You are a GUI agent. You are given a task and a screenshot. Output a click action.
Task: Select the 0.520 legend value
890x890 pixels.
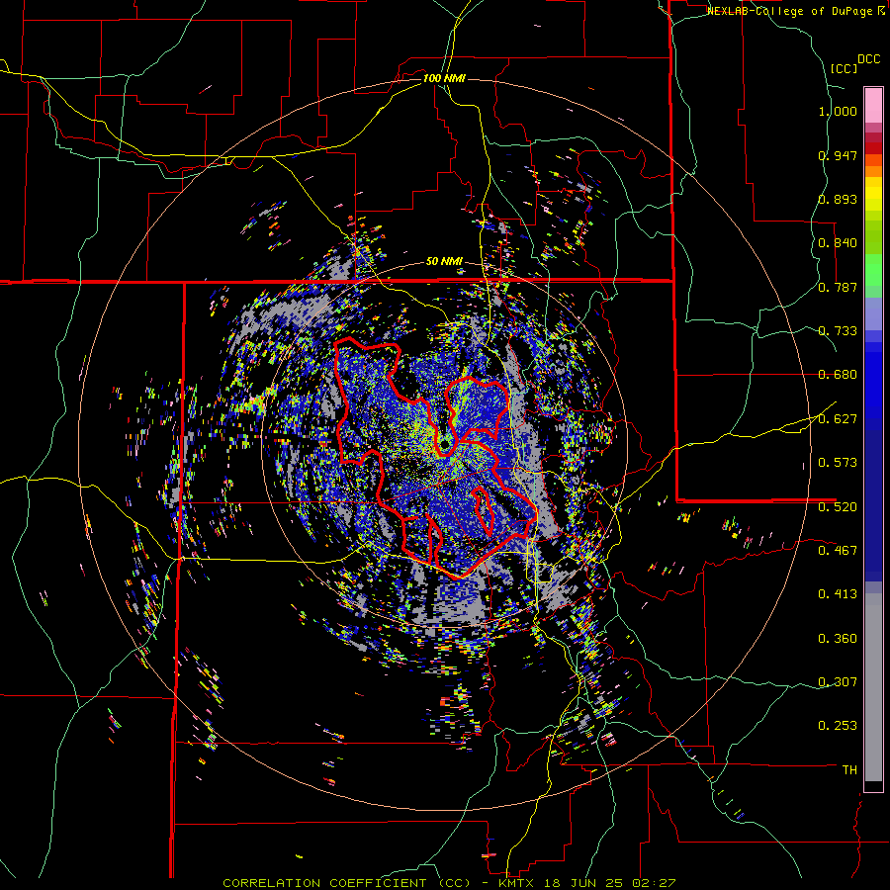point(838,507)
